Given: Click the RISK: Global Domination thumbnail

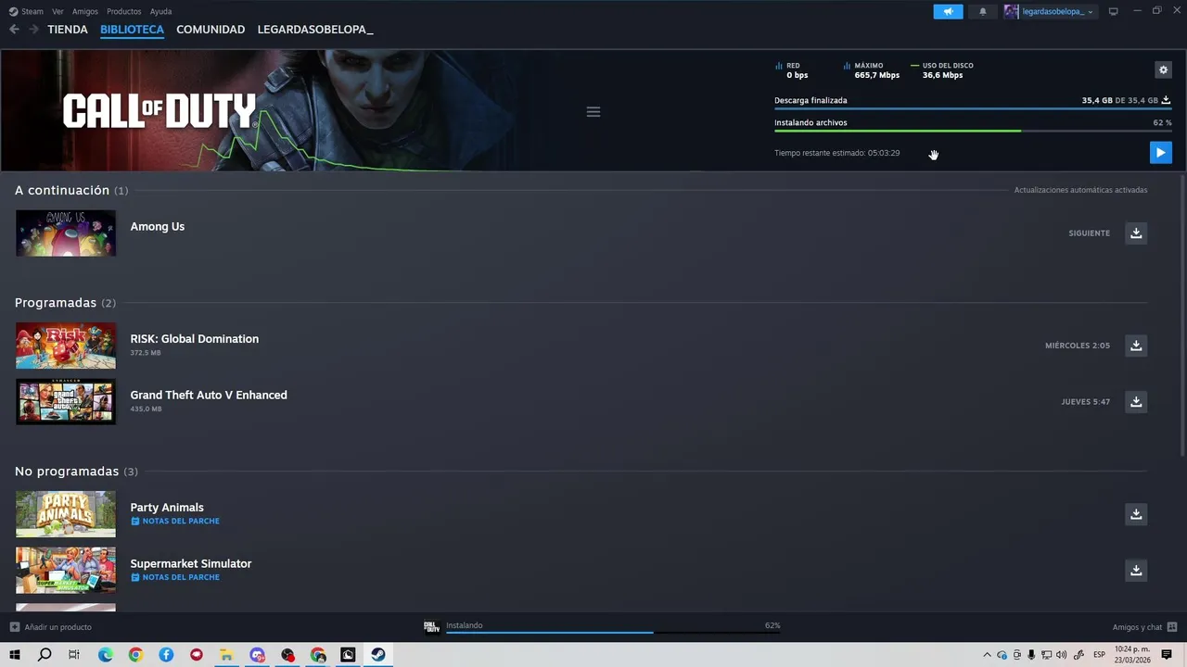Looking at the screenshot, I should pyautogui.click(x=66, y=346).
